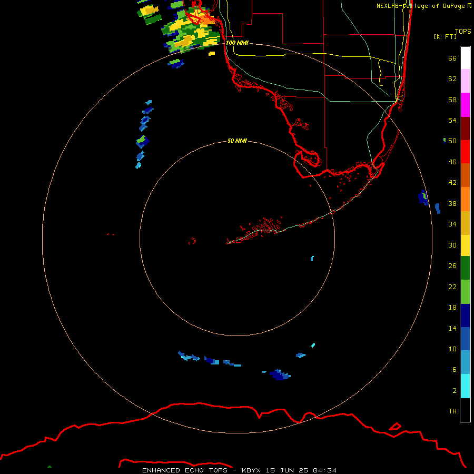Click the dark orange 42 kft swatch
This screenshot has height=474, width=474.
[465, 175]
